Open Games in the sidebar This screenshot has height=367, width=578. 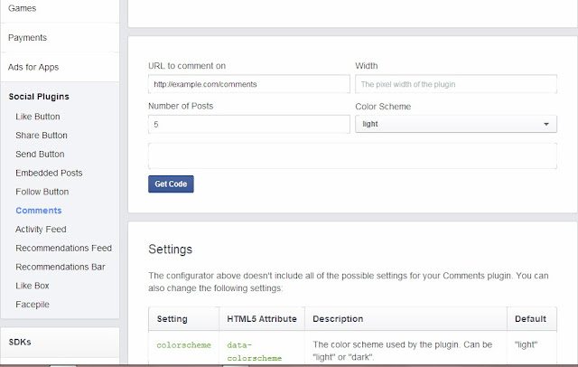23,9
